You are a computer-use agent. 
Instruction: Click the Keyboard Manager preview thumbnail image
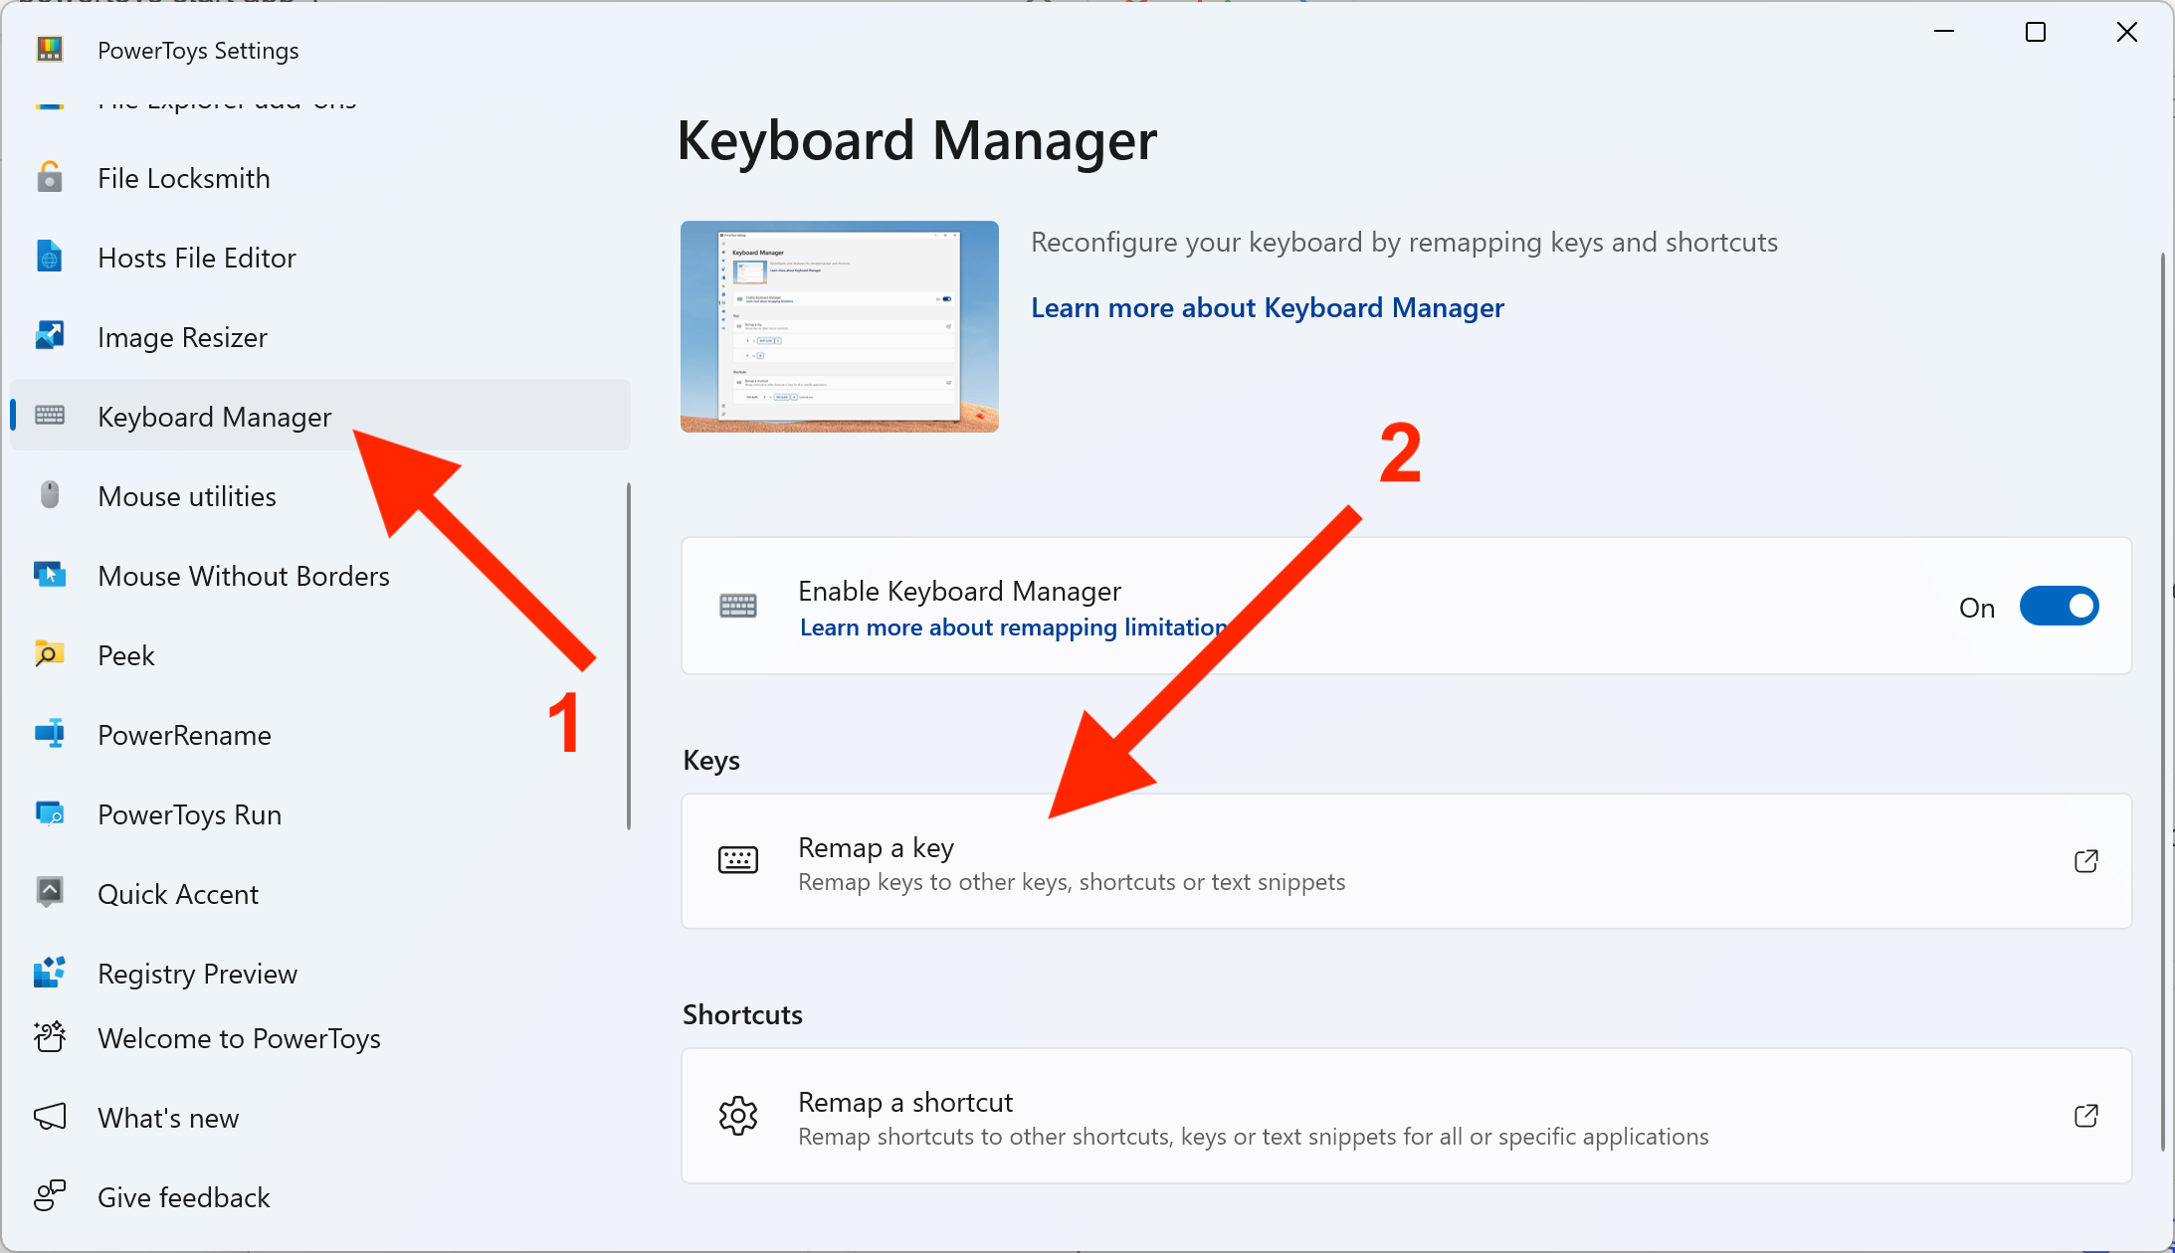pos(840,326)
